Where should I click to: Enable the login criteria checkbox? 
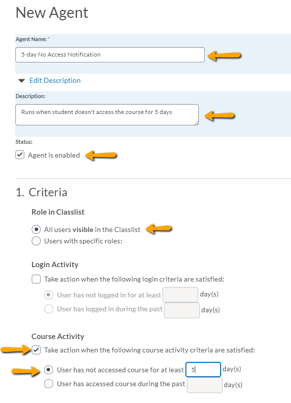[x=36, y=279]
